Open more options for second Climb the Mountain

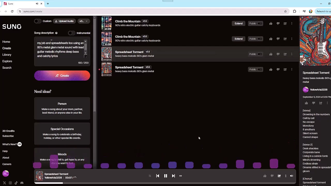coord(292,39)
